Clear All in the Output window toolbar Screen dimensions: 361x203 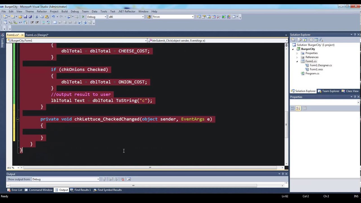pos(122,179)
